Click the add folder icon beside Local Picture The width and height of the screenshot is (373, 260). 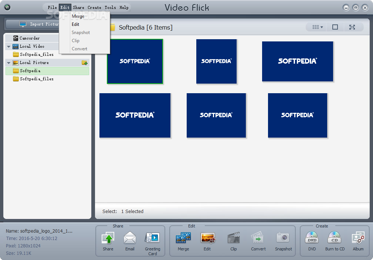(x=84, y=63)
